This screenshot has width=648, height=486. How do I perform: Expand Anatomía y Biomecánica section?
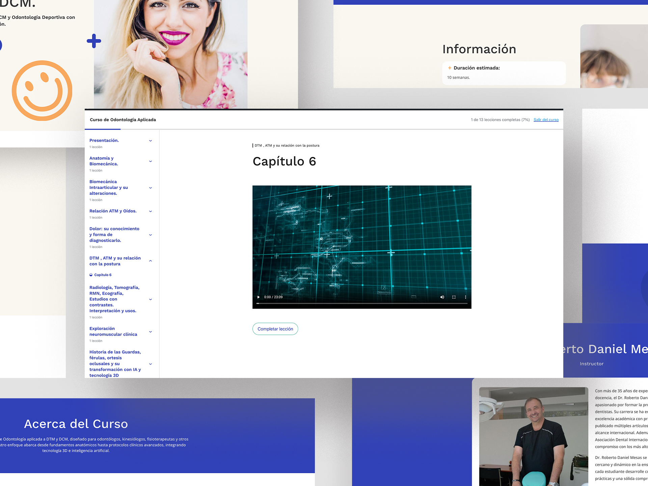pyautogui.click(x=151, y=161)
